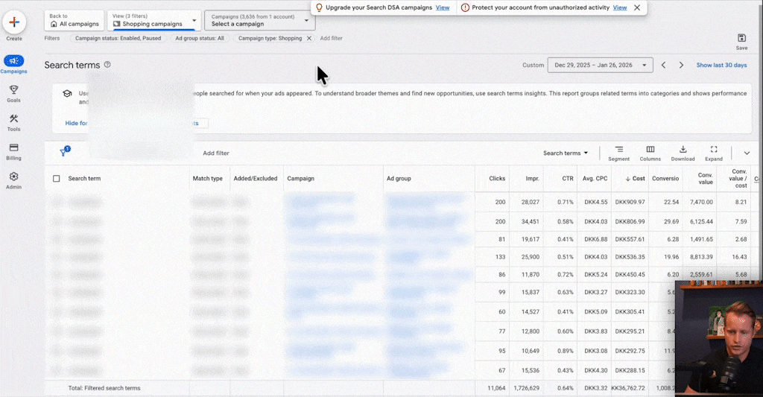Image resolution: width=763 pixels, height=397 pixels.
Task: Click Show last 30 days link
Action: (x=721, y=66)
